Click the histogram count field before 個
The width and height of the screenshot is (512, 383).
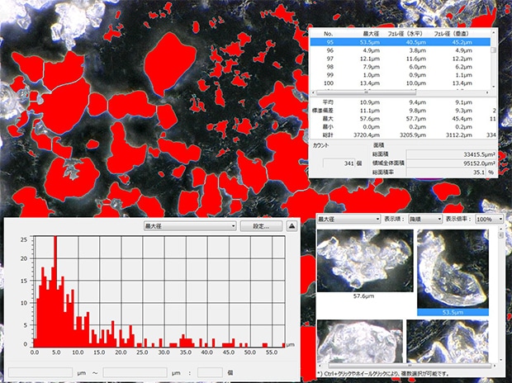tap(210, 372)
